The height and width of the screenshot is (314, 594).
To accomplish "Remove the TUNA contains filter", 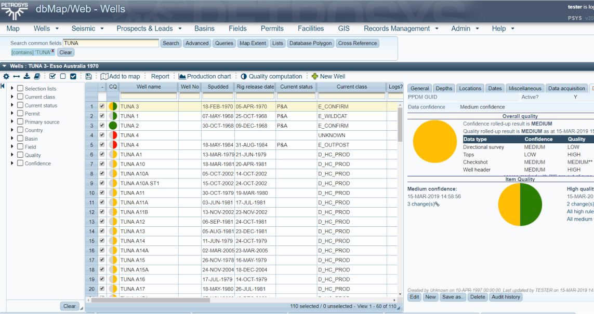I will click(52, 51).
